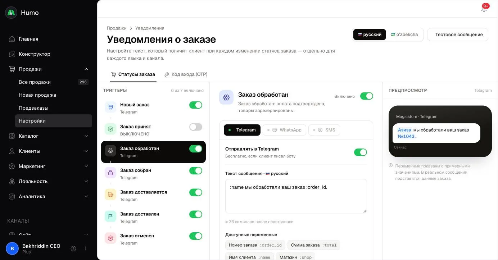Expand the Каталог sidebar section
Screen dimensions: 498x260
coord(86,136)
